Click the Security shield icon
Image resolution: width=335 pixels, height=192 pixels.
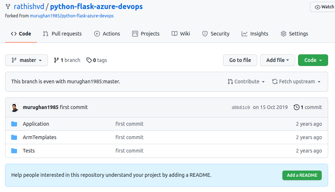tap(205, 34)
